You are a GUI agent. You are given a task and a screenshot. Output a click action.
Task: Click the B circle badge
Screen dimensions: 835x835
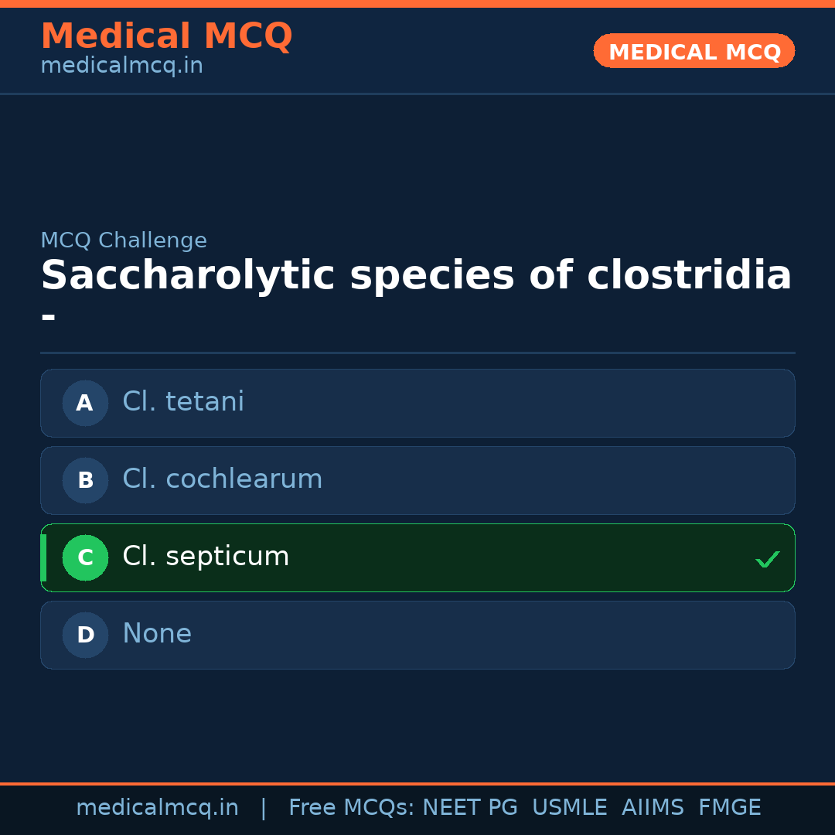(x=85, y=480)
